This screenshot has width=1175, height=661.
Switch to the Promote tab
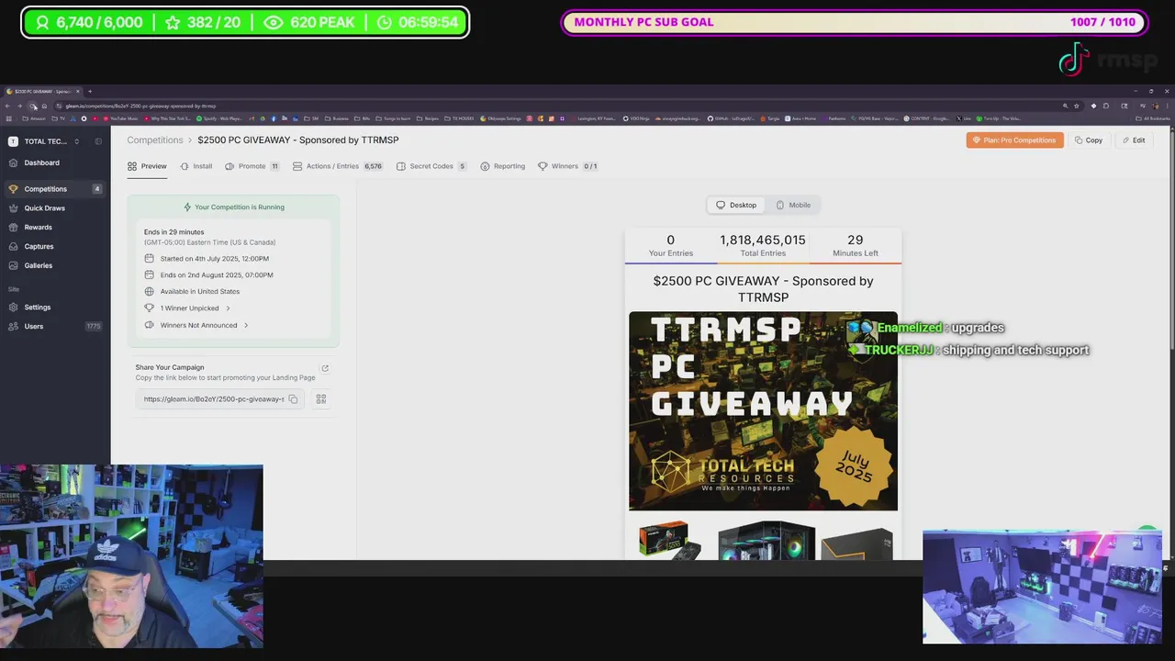pyautogui.click(x=252, y=166)
